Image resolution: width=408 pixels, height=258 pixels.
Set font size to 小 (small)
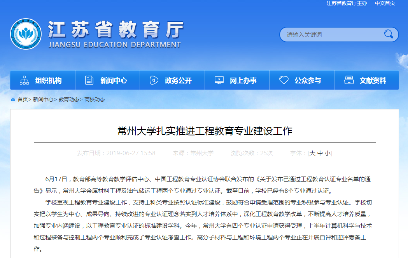327,153
